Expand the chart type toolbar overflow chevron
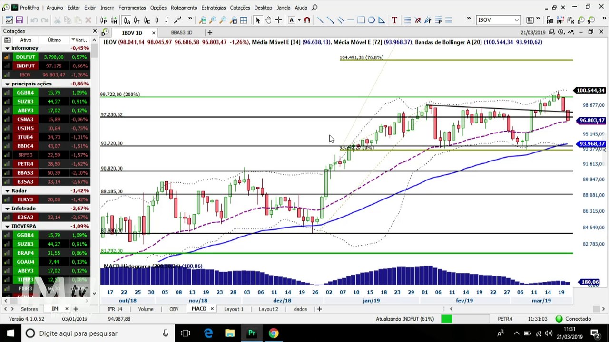The height and width of the screenshot is (342, 609). pyautogui.click(x=190, y=19)
